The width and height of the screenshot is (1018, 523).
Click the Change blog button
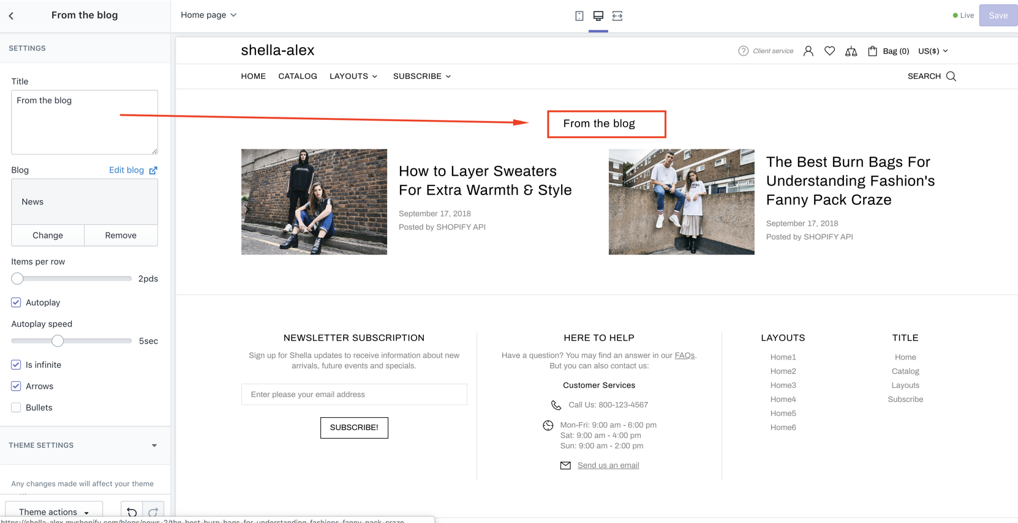[x=48, y=236]
